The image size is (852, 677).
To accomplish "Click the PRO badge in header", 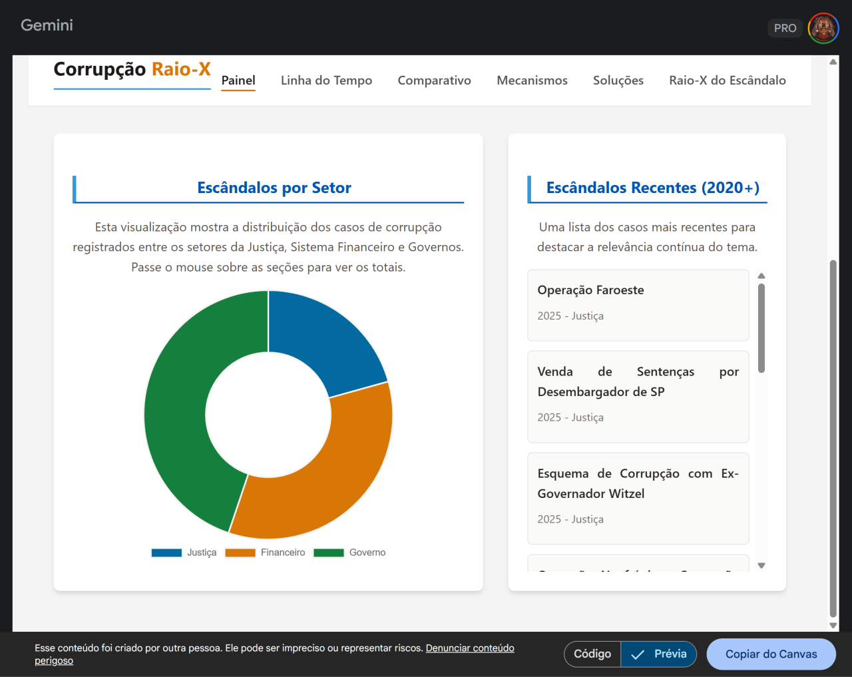I will 785,29.
